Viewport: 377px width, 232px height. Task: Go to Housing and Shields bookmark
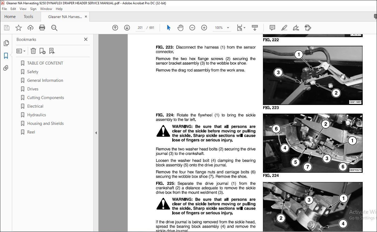pyautogui.click(x=45, y=124)
